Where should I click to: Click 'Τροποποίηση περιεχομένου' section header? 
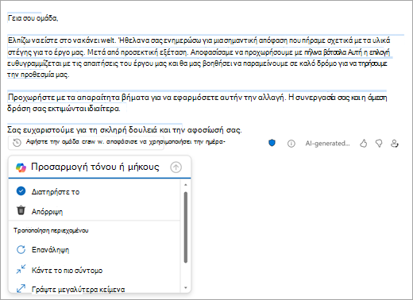pyautogui.click(x=51, y=230)
